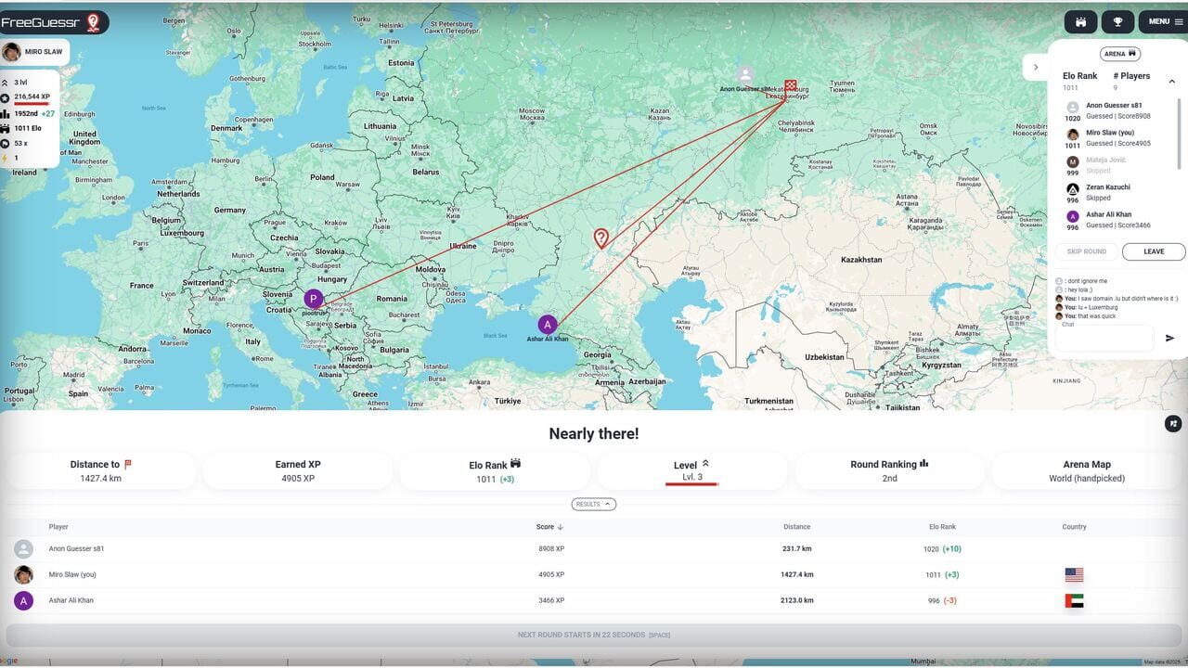Viewport: 1188px width, 668px height.
Task: Click the LEAVE button
Action: pos(1154,251)
